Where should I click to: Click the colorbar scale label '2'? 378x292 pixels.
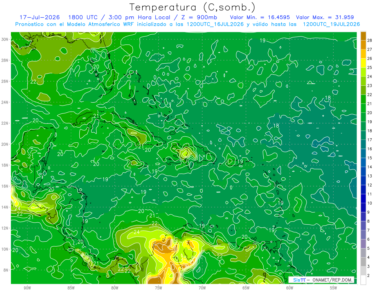[369, 276]
